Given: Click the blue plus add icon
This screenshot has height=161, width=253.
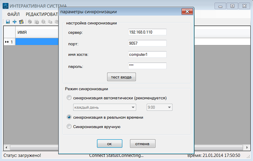Looking at the screenshot, I should (14, 22).
